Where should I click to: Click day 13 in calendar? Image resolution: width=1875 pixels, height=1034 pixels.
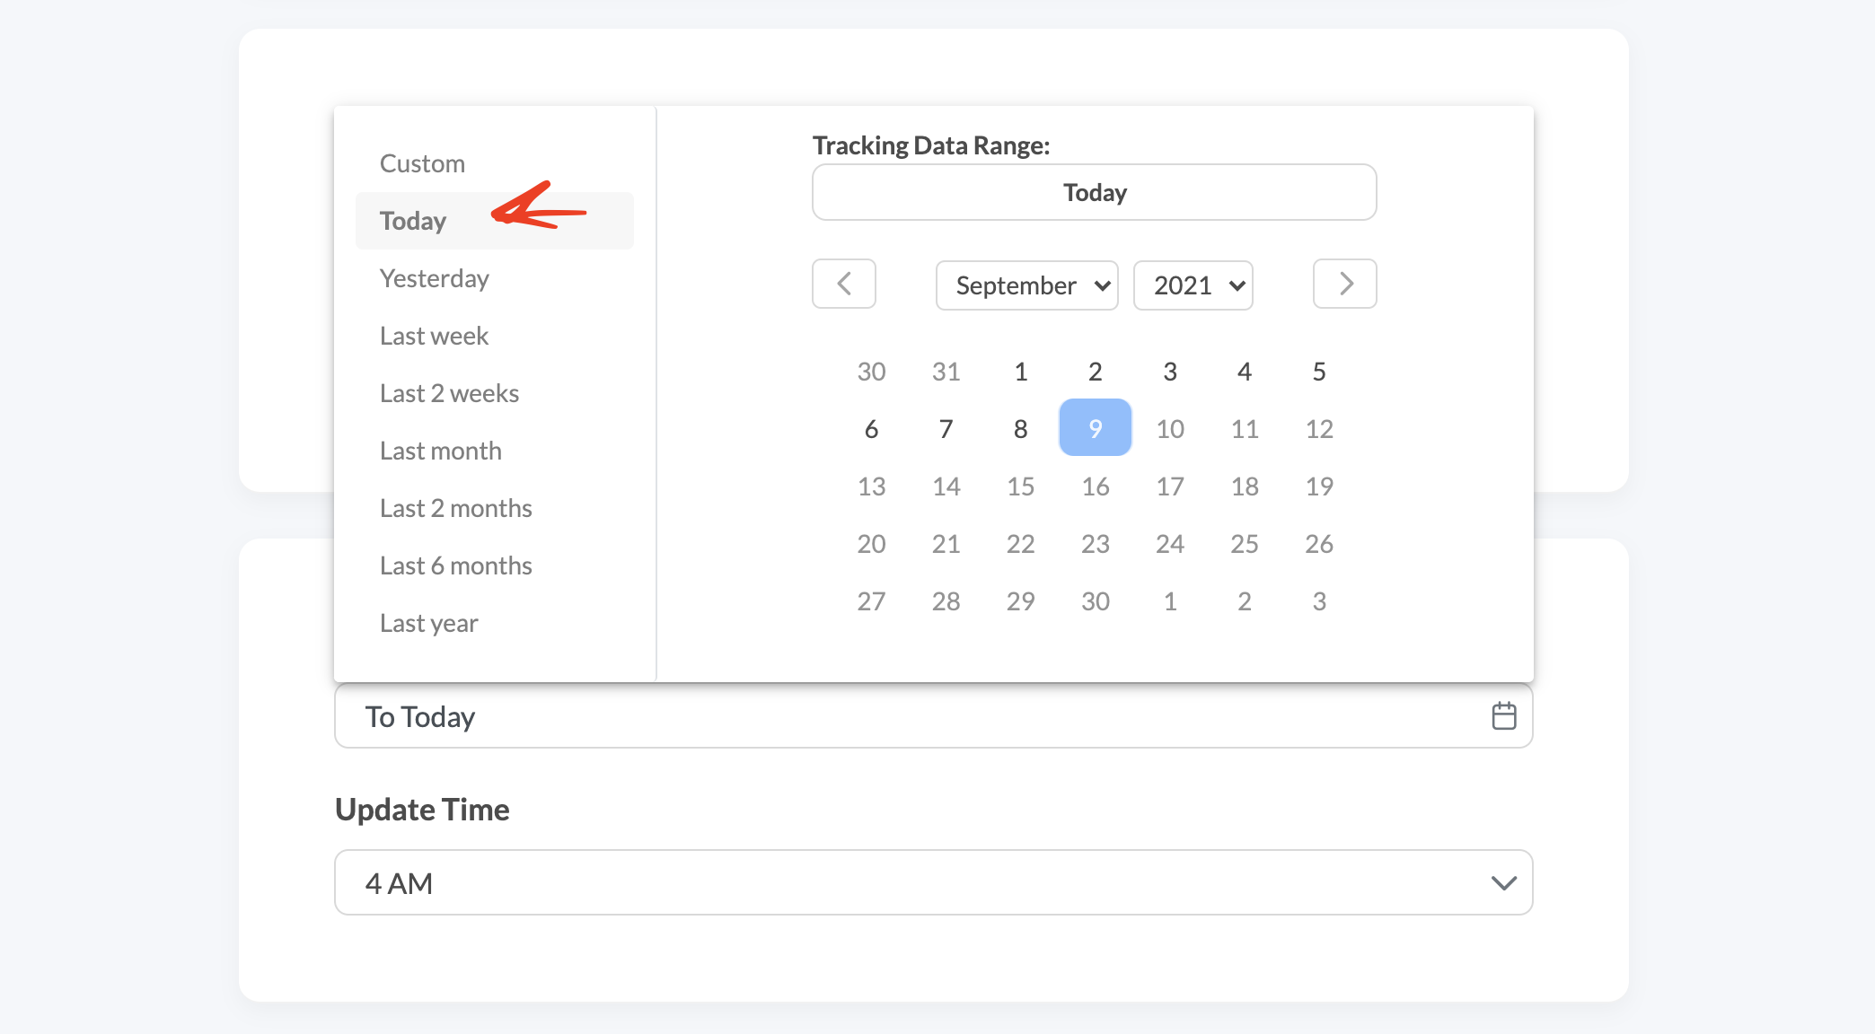tap(871, 486)
